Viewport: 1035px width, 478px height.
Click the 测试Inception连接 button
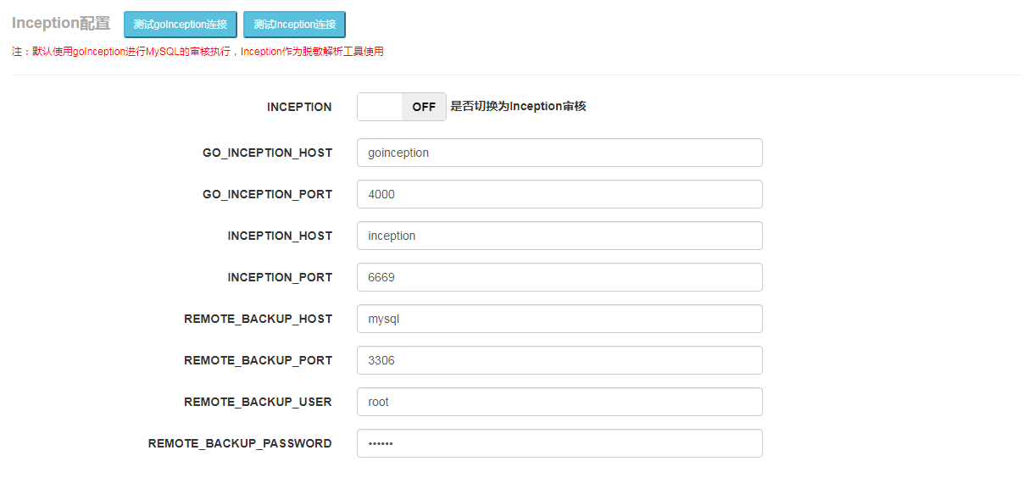(294, 25)
